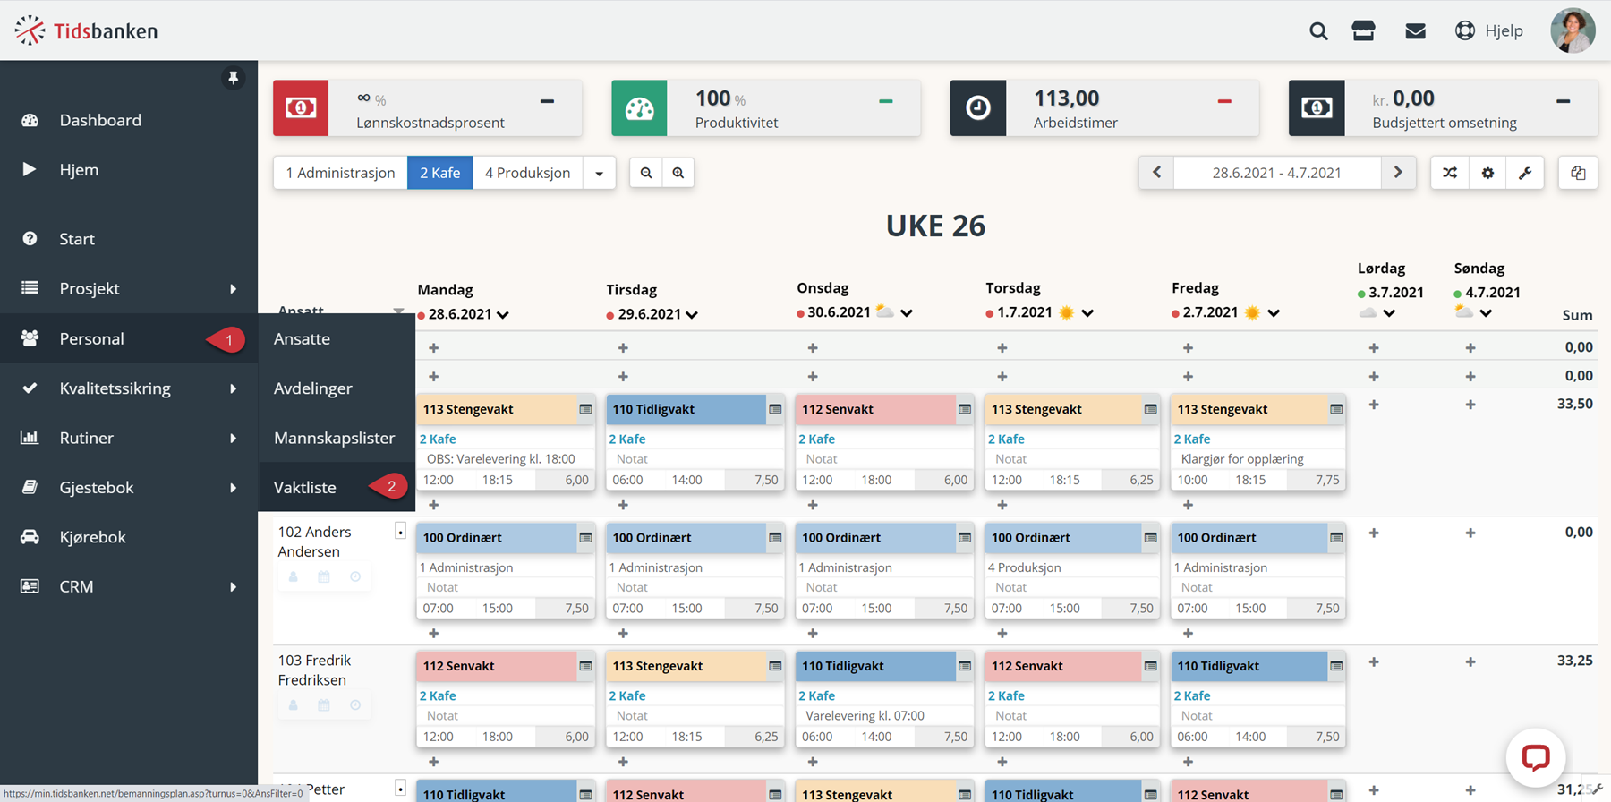Click the copy schedule toolbar button
The height and width of the screenshot is (802, 1611).
click(1578, 173)
